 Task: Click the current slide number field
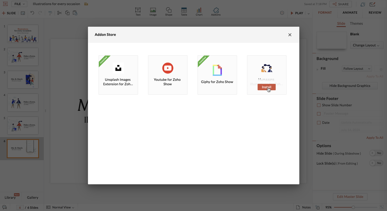(x=20, y=207)
